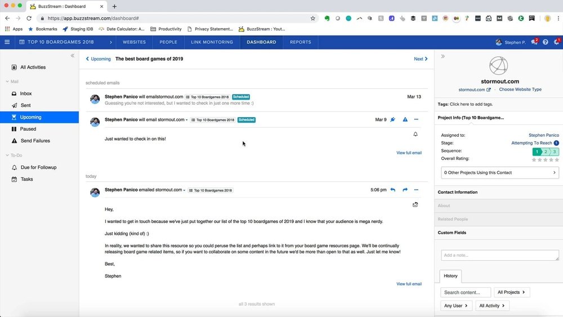Viewport: 563px width, 317px height.
Task: Expand the right contact panel using the double chevron
Action: (x=443, y=56)
